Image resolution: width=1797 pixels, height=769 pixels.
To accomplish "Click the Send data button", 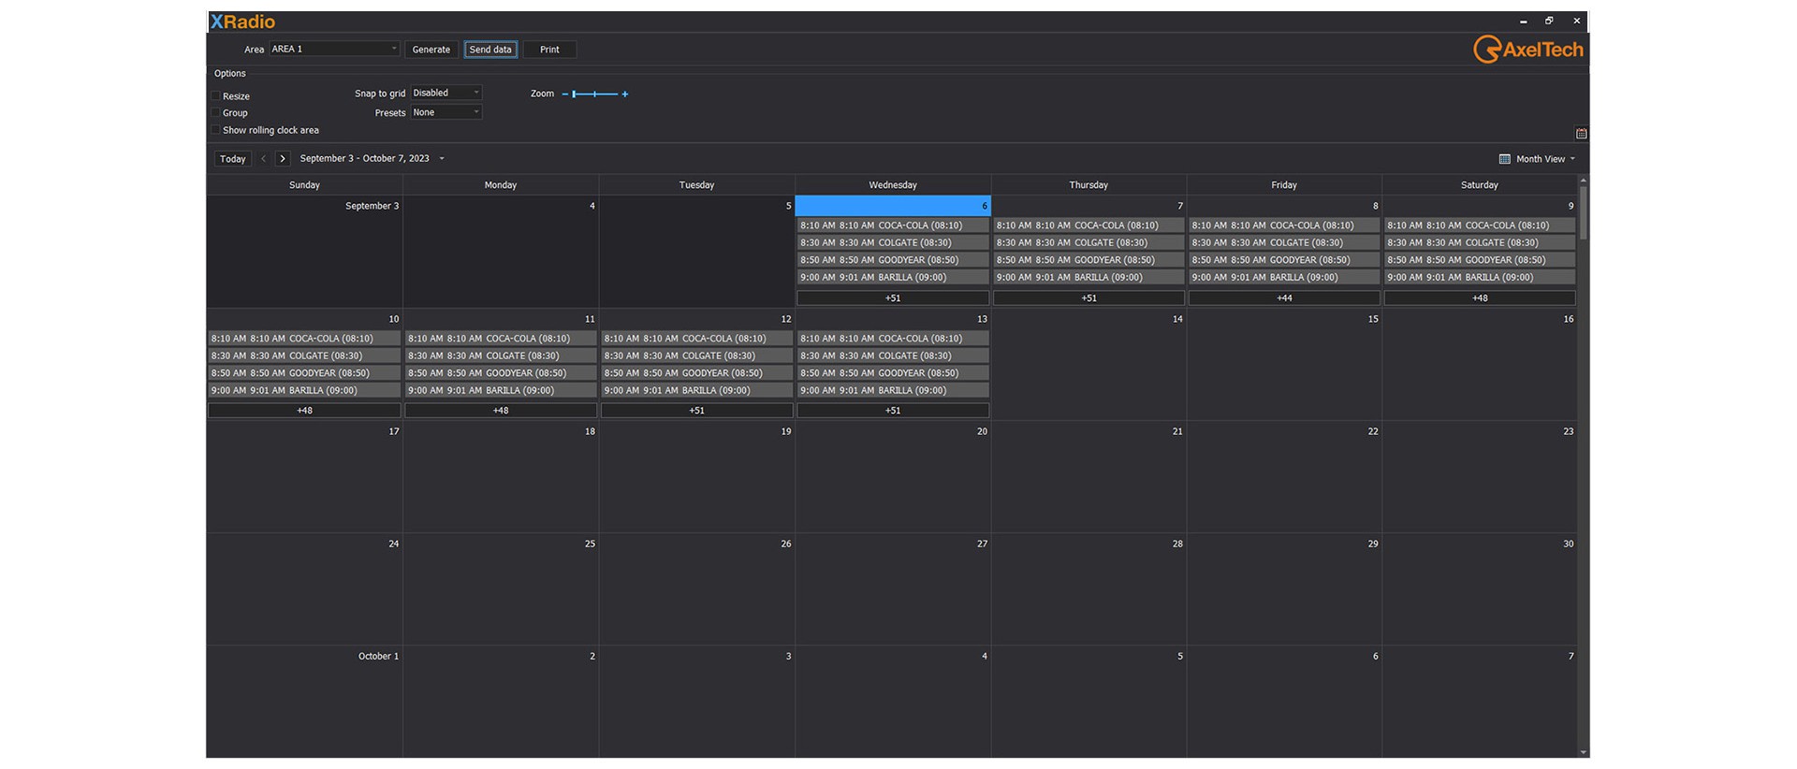I will [490, 50].
